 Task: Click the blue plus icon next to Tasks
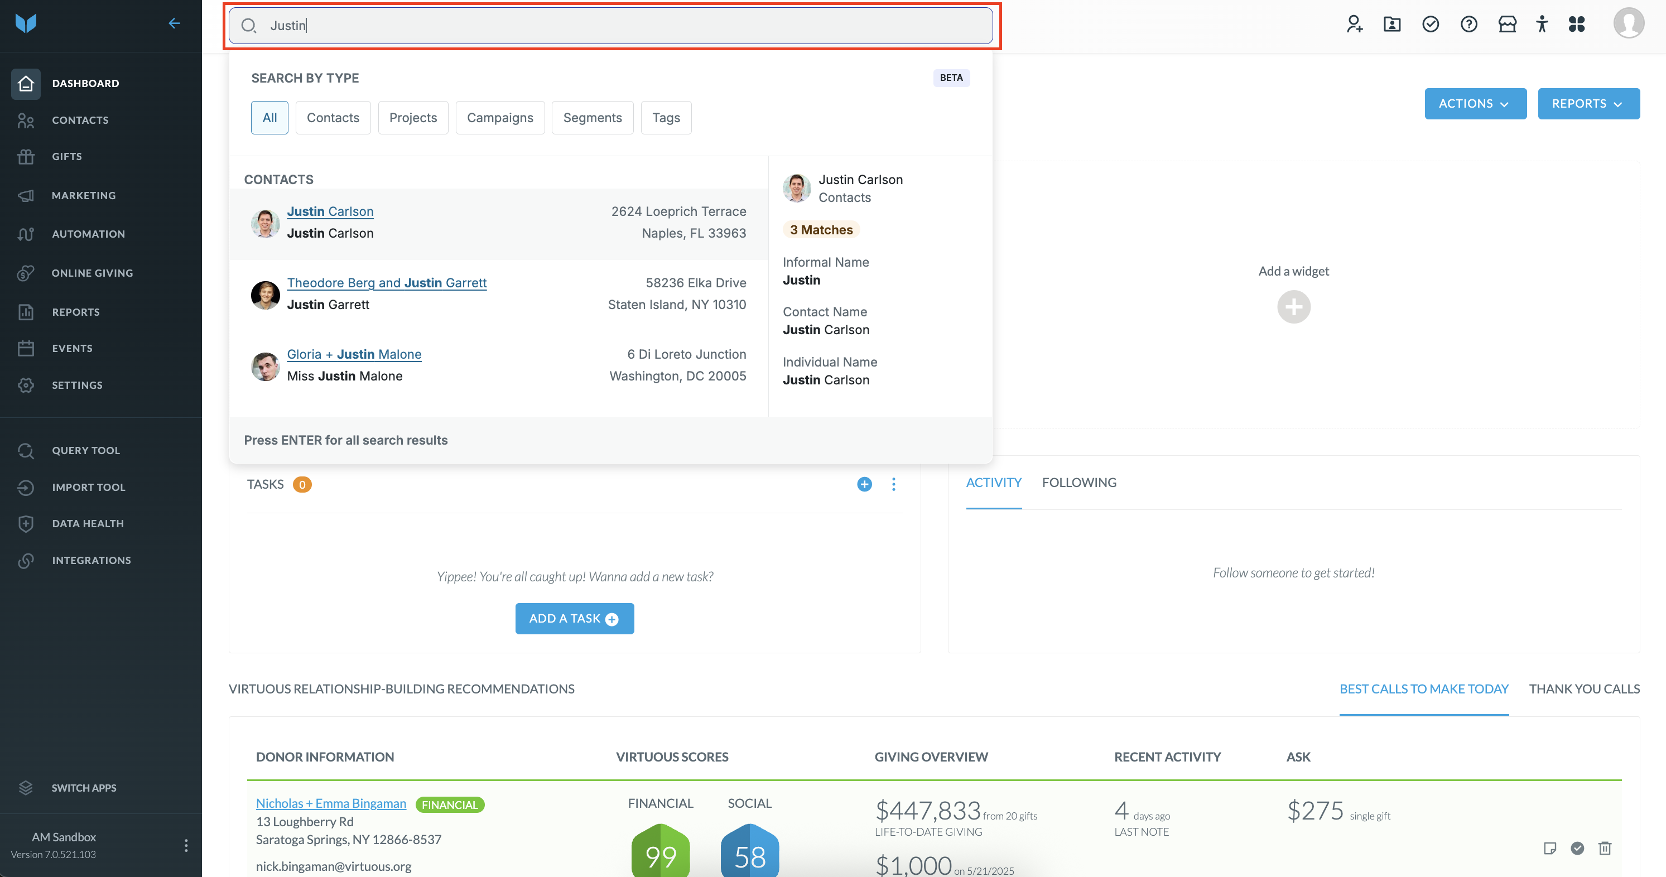coord(864,484)
